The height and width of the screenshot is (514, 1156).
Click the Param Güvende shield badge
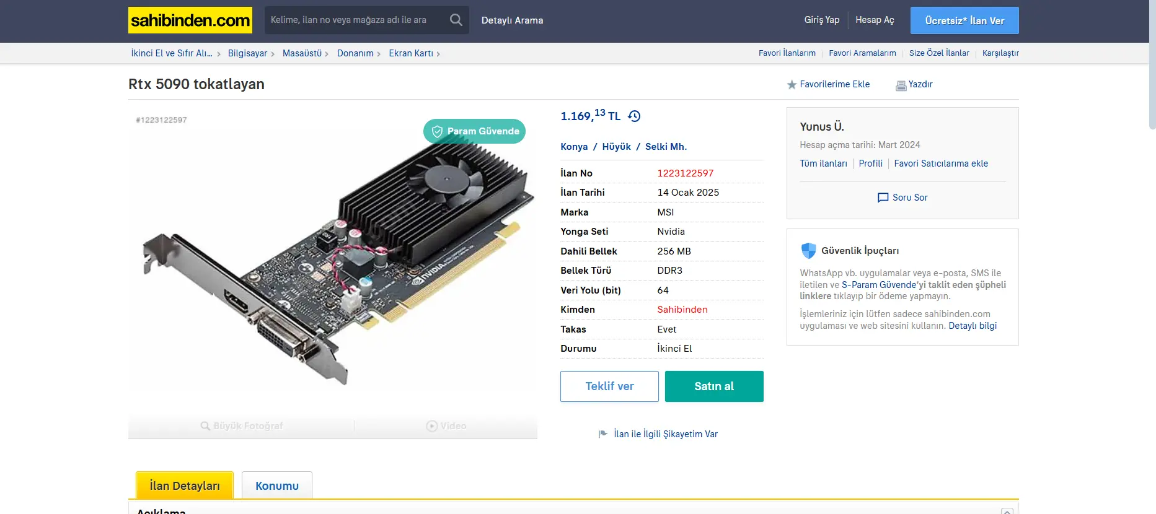(x=474, y=131)
